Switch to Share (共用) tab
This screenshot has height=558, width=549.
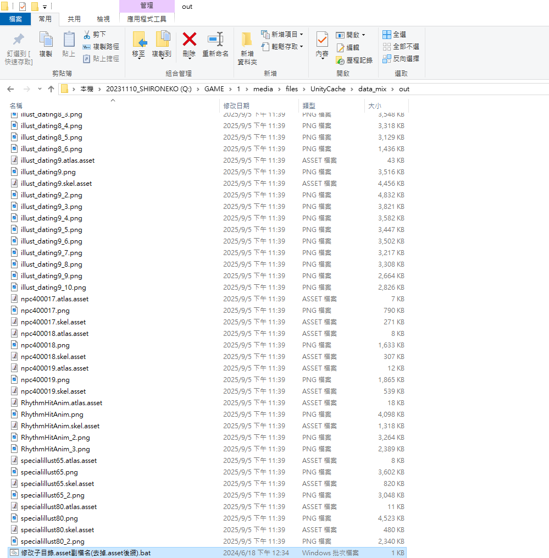74,19
